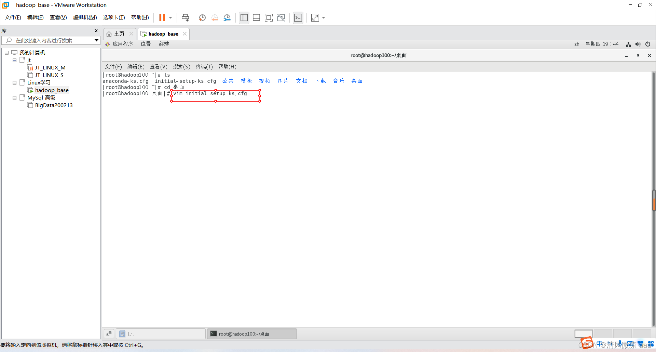The width and height of the screenshot is (656, 352).
Task: Maximize the terminal window
Action: 638,55
